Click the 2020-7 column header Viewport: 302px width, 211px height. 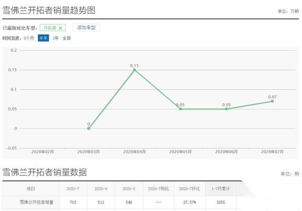pos(73,189)
